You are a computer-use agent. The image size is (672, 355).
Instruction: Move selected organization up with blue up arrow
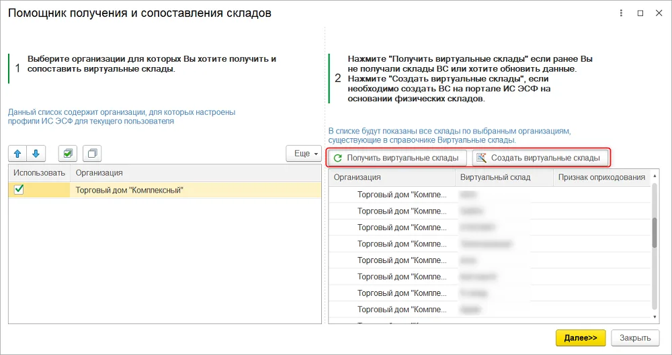coord(17,154)
